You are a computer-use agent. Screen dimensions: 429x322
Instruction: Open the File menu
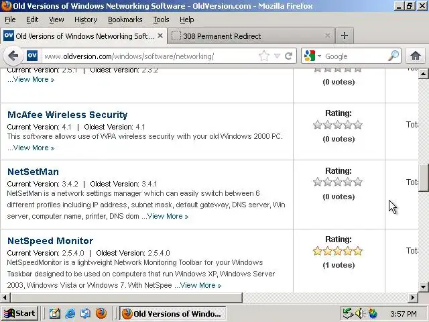(x=10, y=19)
